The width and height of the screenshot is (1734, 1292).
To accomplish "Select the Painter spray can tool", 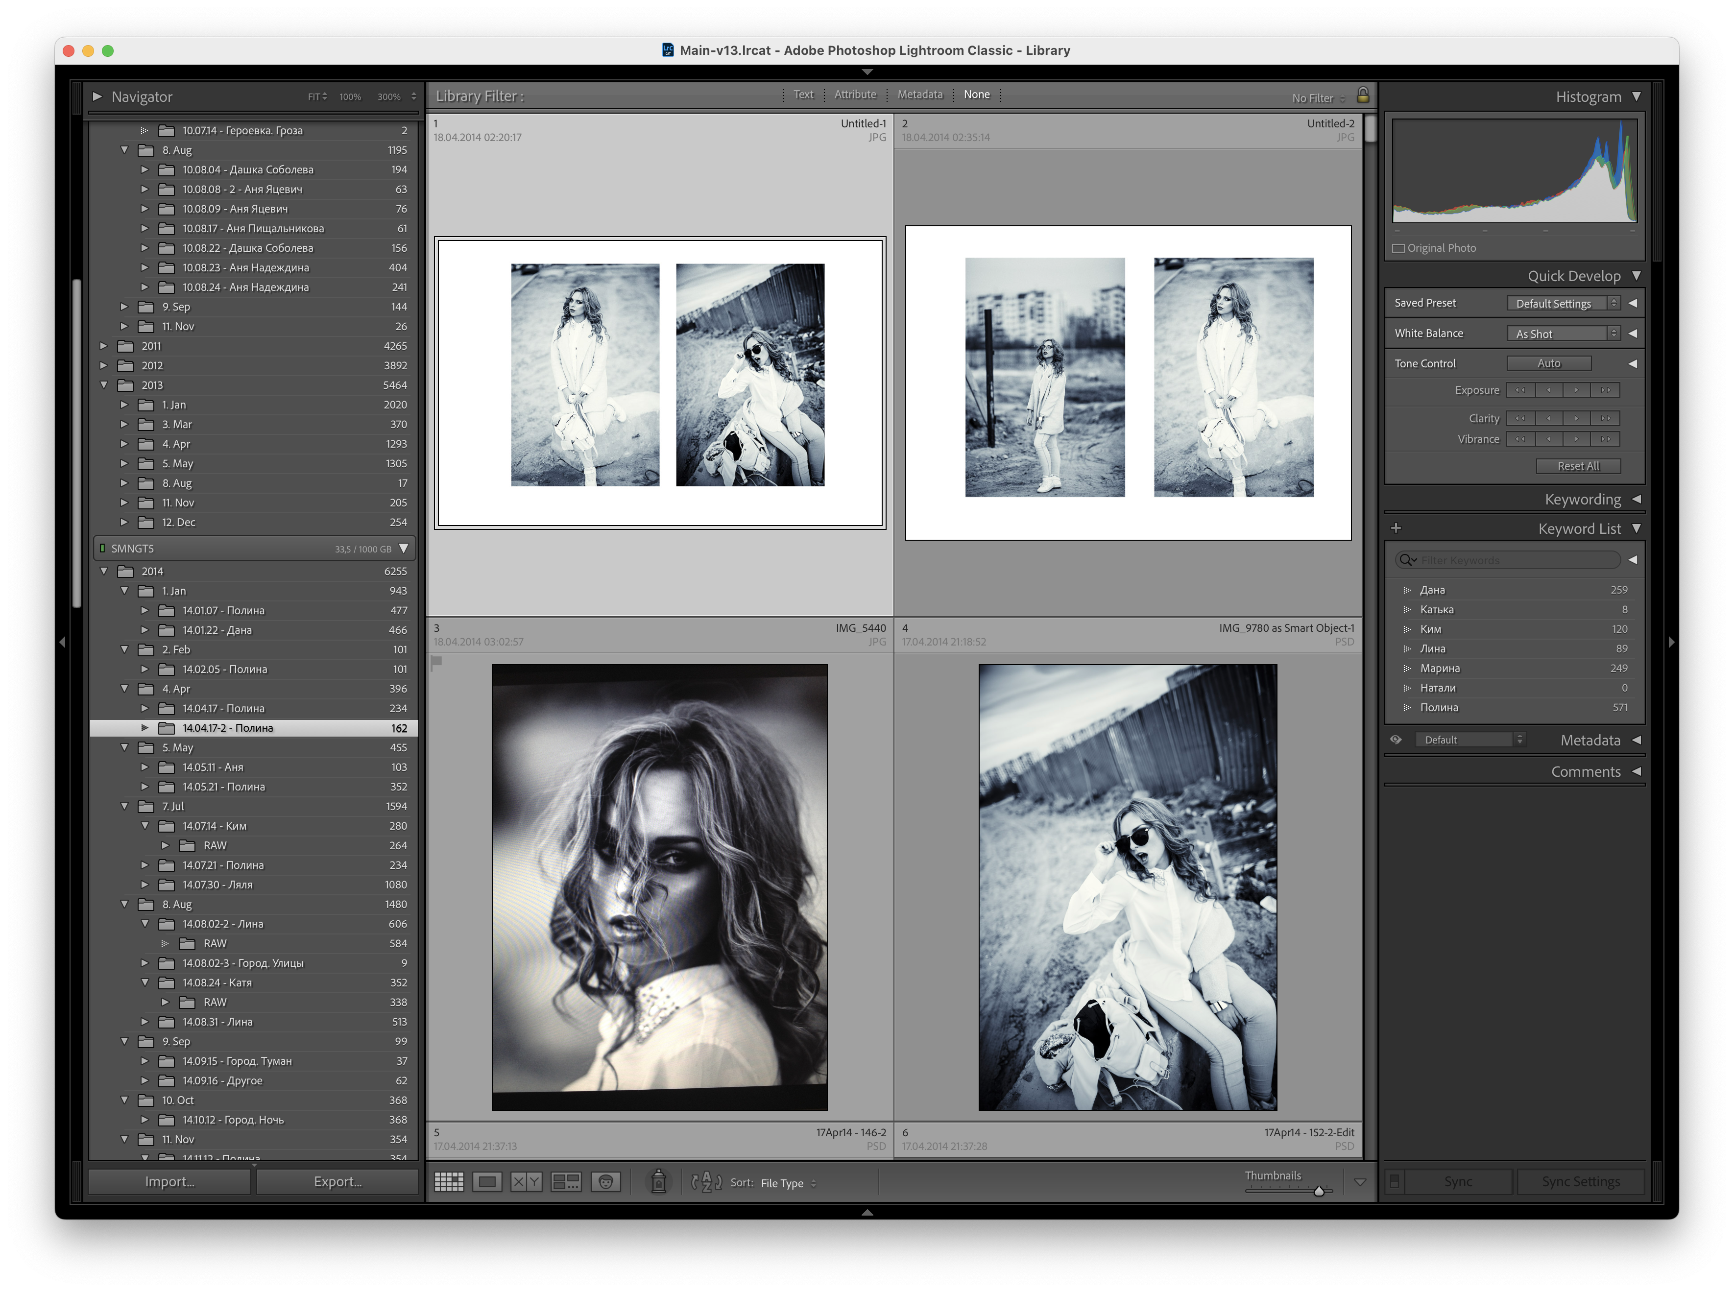I will coord(658,1182).
